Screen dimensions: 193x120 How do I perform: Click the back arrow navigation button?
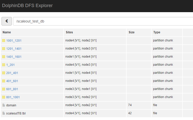[x=7, y=21]
